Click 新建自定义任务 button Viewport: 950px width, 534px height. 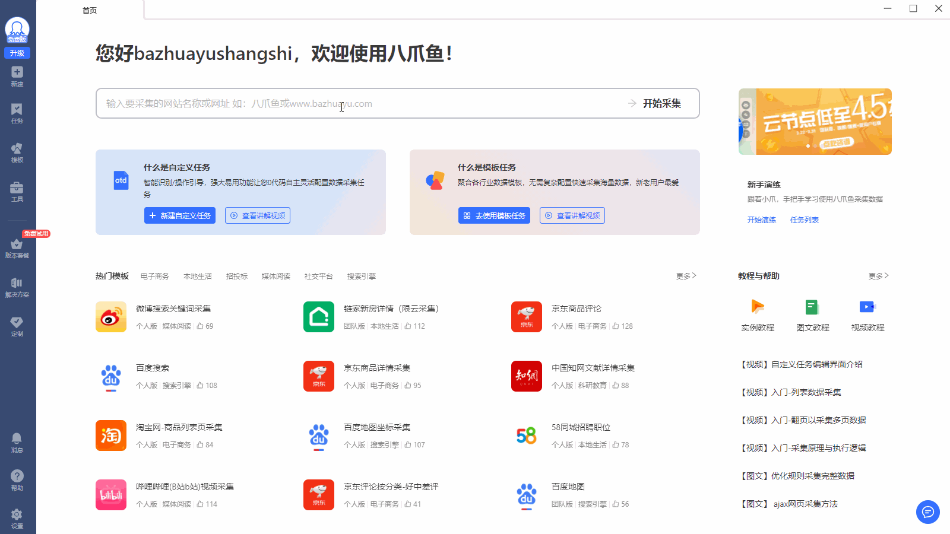point(180,215)
